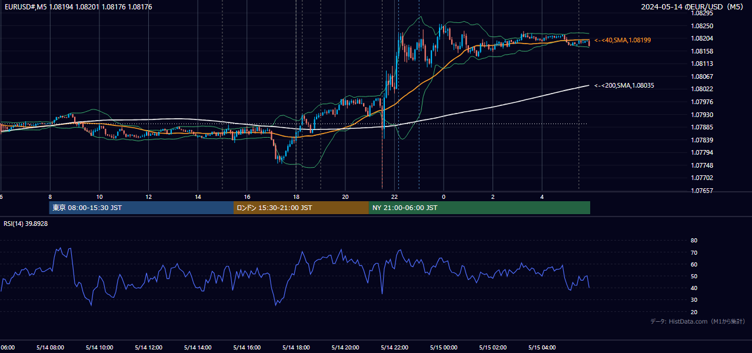Click the bottom-left 06:00 date label
752x353 pixels.
pyautogui.click(x=8, y=347)
